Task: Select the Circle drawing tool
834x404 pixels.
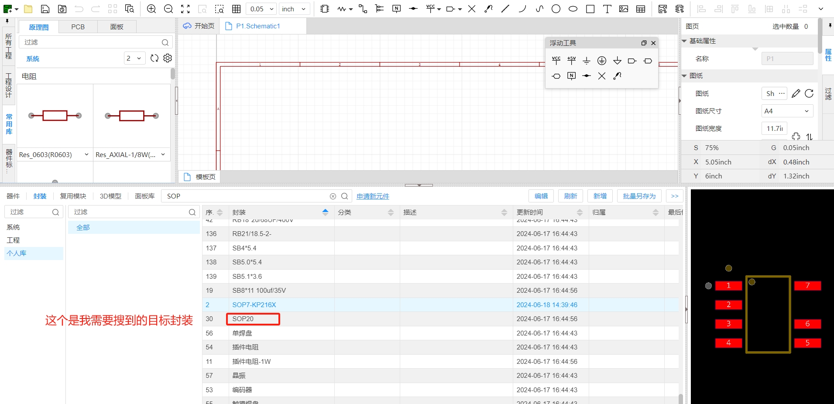Action: coord(556,9)
